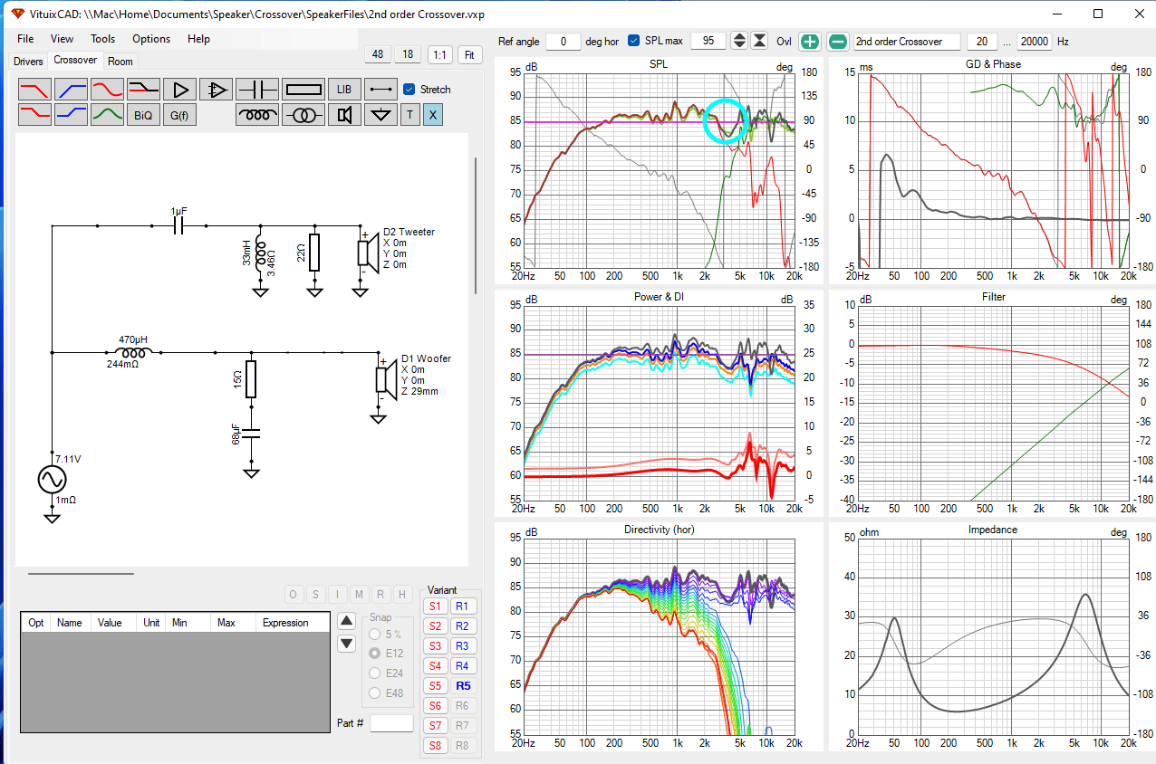Viewport: 1156px width, 764px height.
Task: Click the T tool button
Action: coord(409,114)
